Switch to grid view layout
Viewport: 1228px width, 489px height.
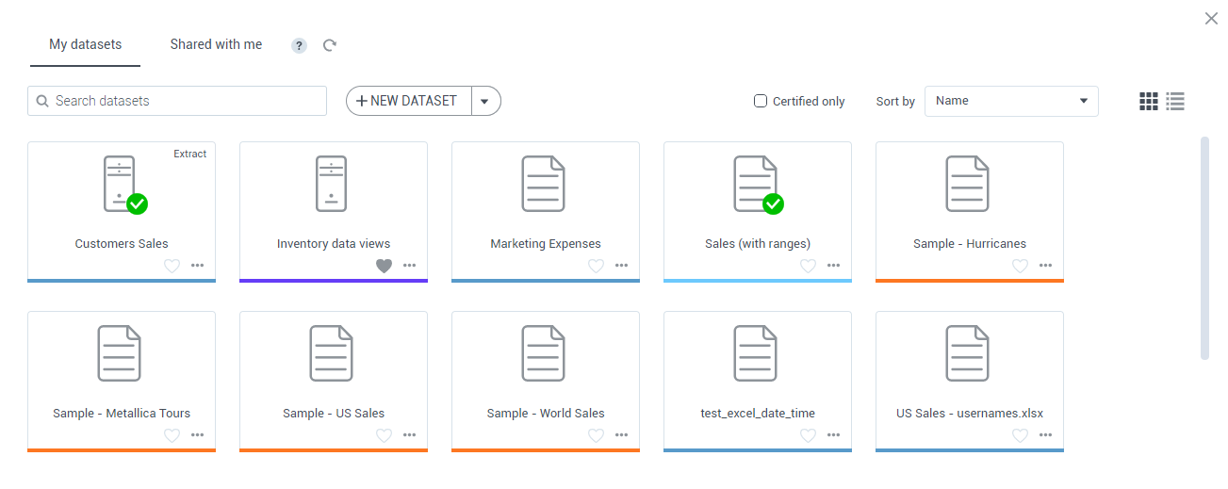[1148, 101]
